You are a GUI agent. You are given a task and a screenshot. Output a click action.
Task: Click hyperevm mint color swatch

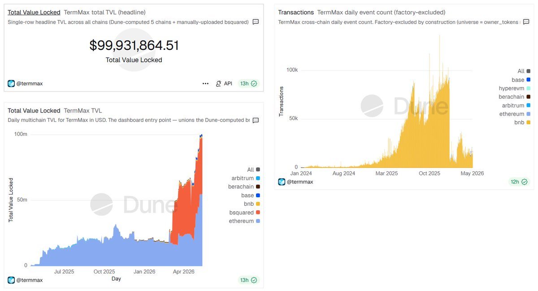pyautogui.click(x=529, y=88)
